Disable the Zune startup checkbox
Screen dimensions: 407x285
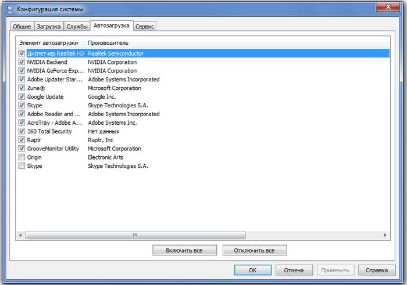pos(22,88)
